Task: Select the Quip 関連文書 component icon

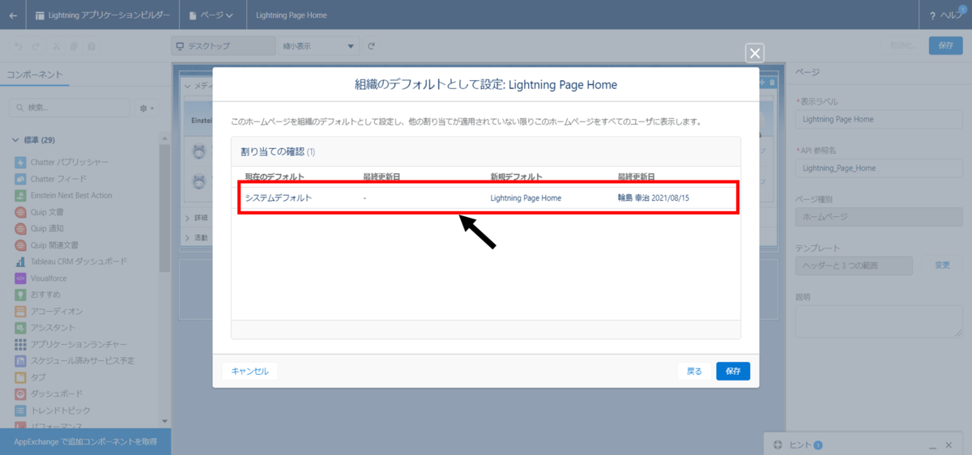Action: pyautogui.click(x=20, y=245)
